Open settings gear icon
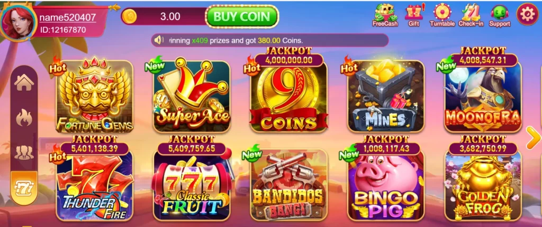 pos(527,14)
